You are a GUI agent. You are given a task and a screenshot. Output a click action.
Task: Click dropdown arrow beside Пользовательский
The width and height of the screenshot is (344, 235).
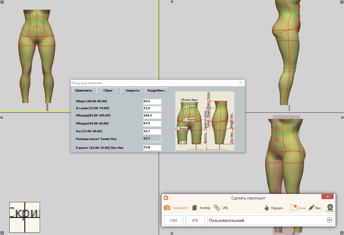coord(330,220)
